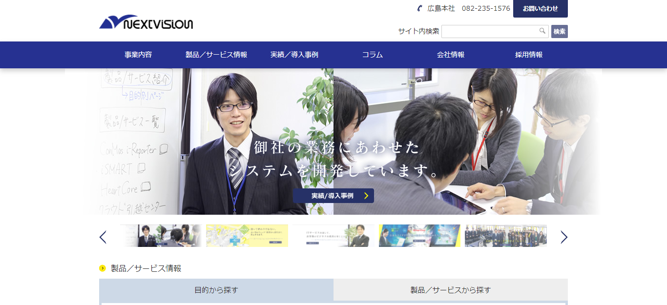Focus the サイト内検索 text field
Image resolution: width=667 pixels, height=305 pixels.
489,31
